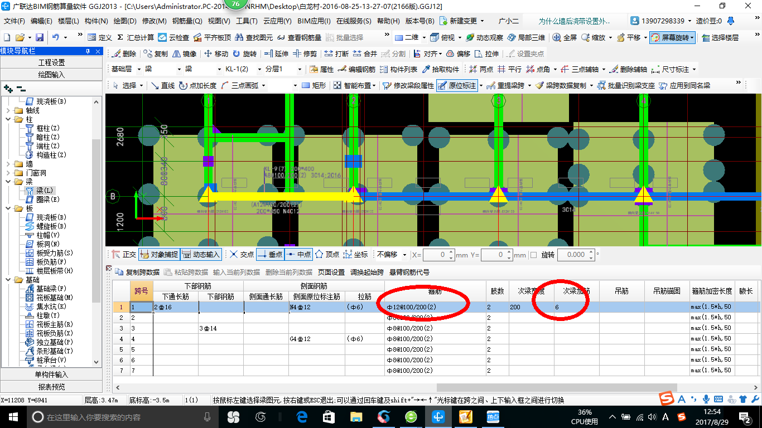Open the 钢筋量(Q) menu
The height and width of the screenshot is (428, 762).
point(187,21)
